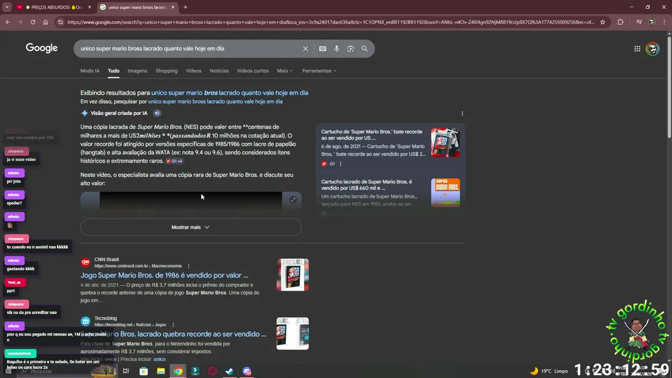Open corrected search suggestion link
The image size is (672, 378).
click(x=229, y=93)
